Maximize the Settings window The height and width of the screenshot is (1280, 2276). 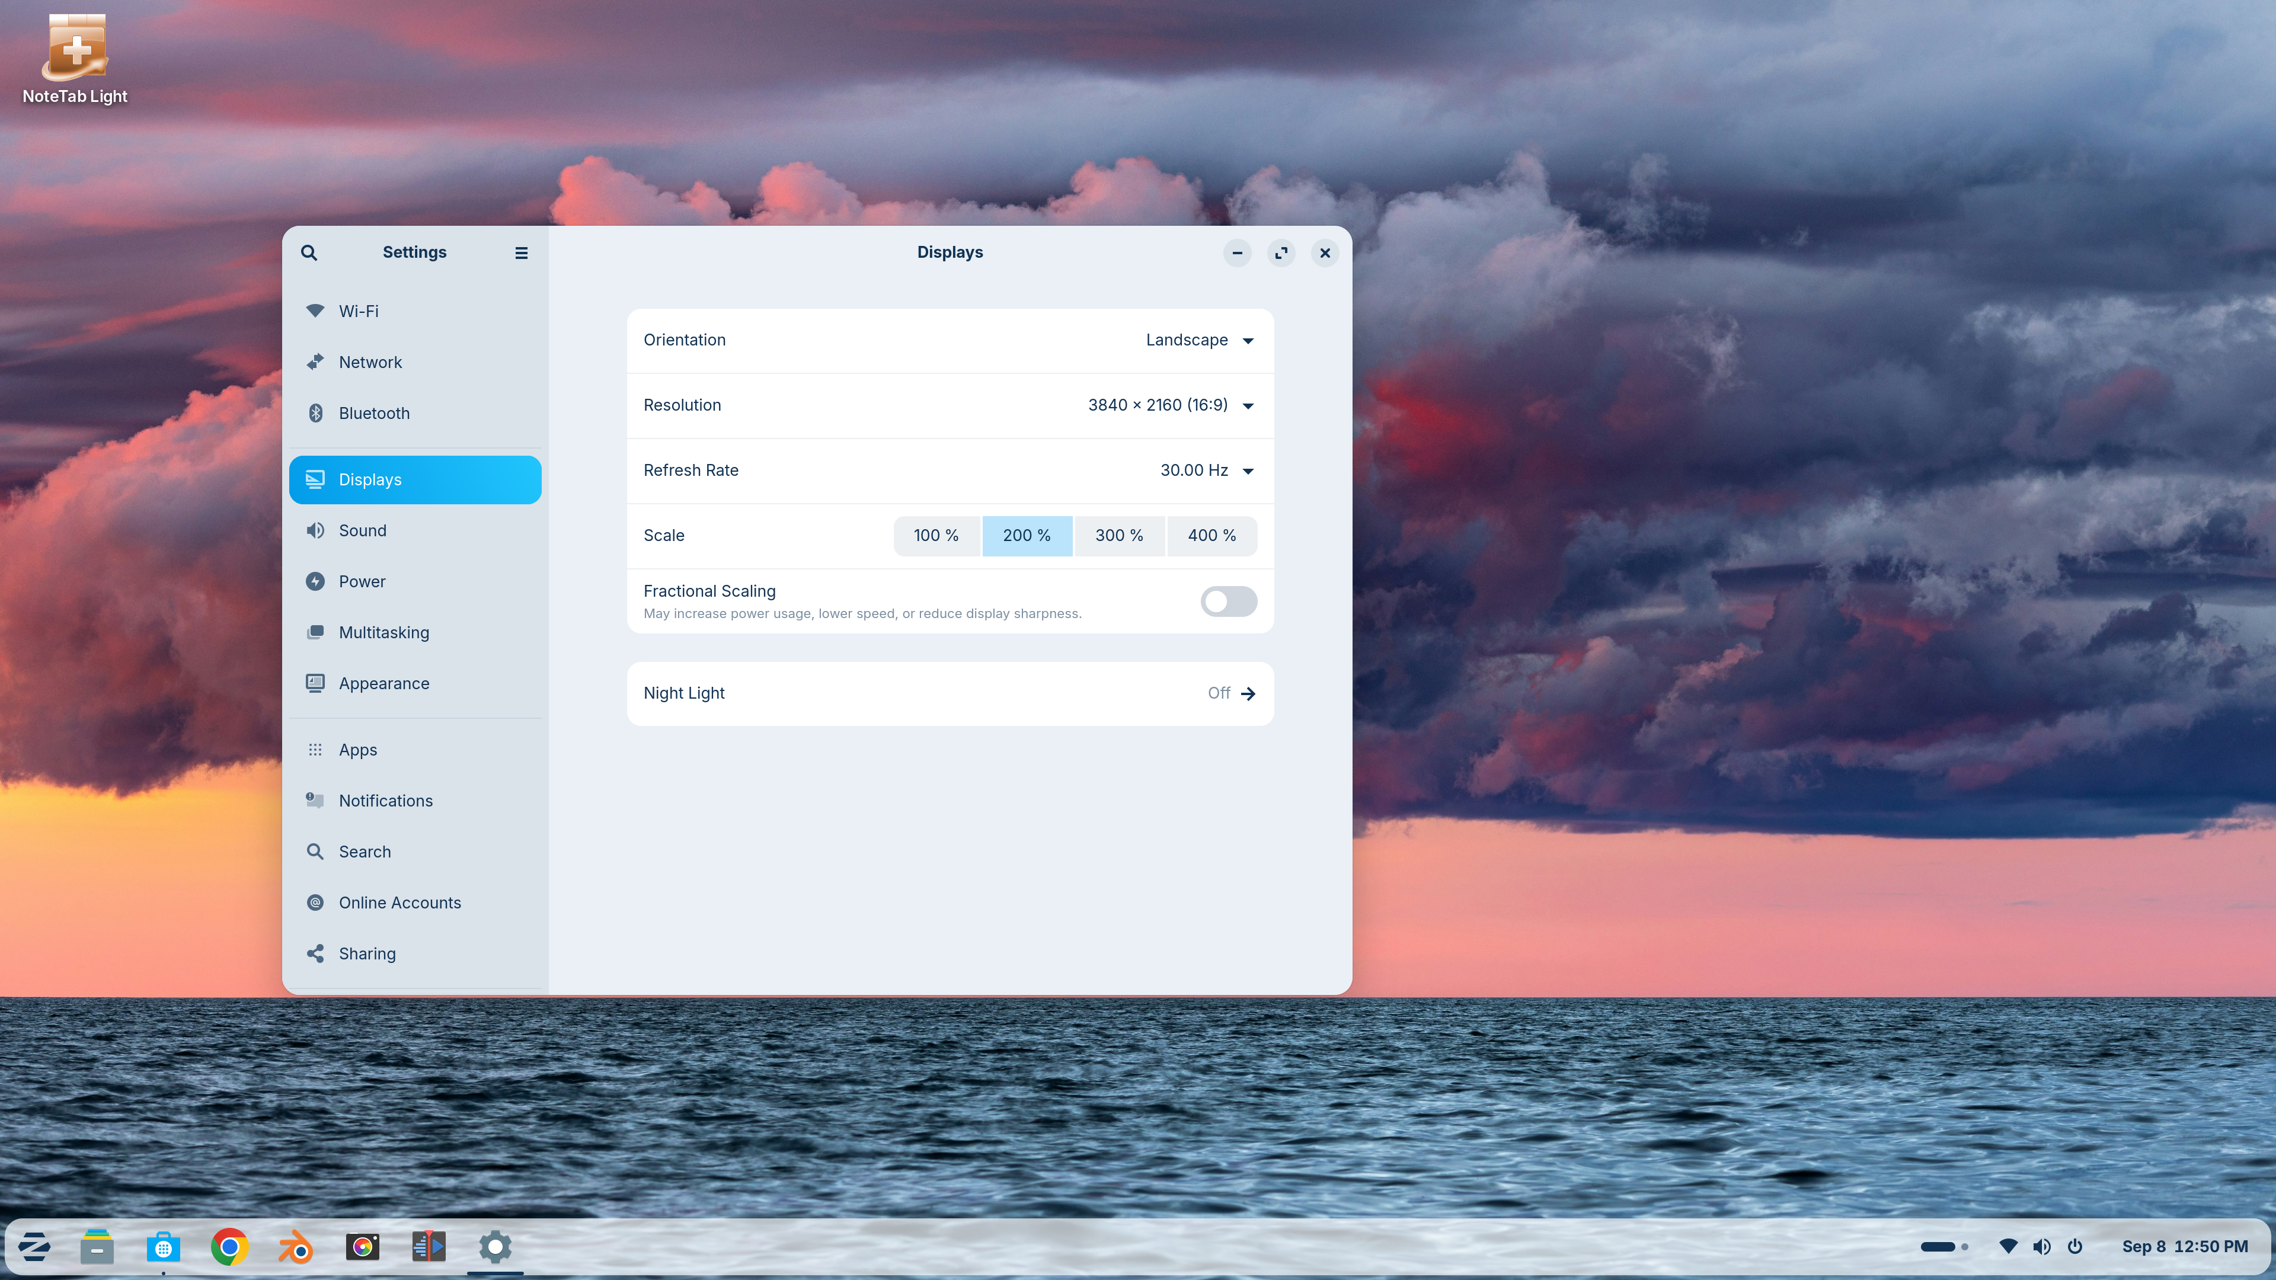click(x=1281, y=252)
